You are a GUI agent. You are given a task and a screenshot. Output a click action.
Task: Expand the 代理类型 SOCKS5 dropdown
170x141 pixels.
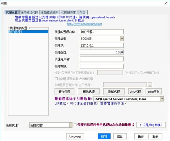pos(122,38)
